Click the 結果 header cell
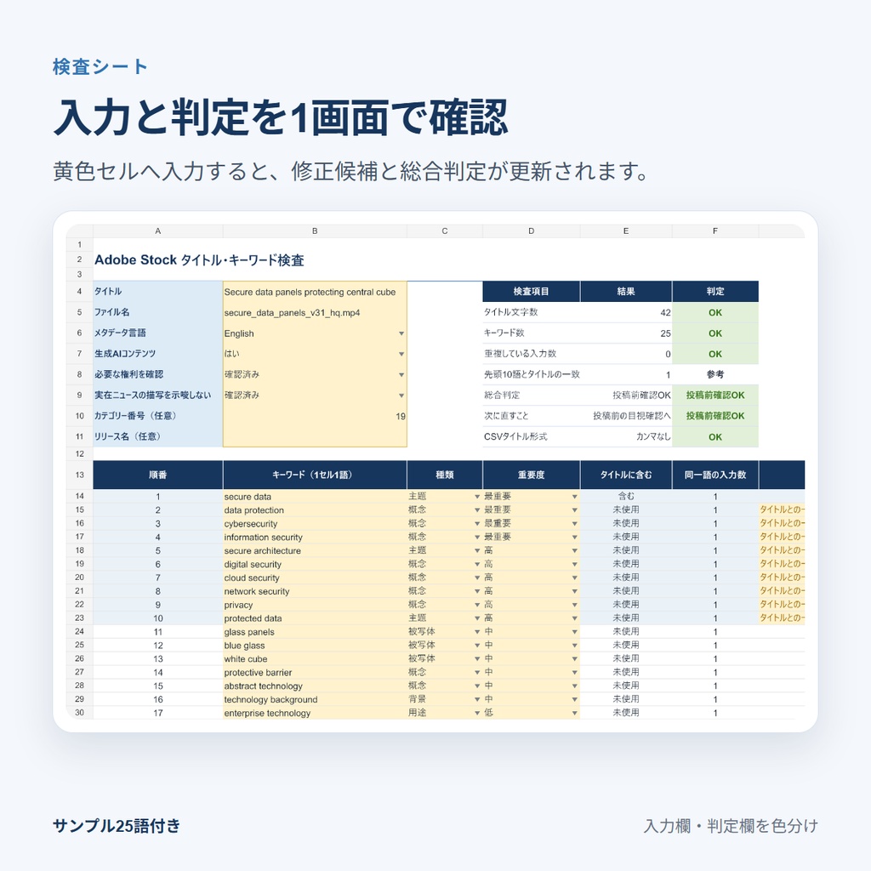Screen dimensions: 871x871 626,292
